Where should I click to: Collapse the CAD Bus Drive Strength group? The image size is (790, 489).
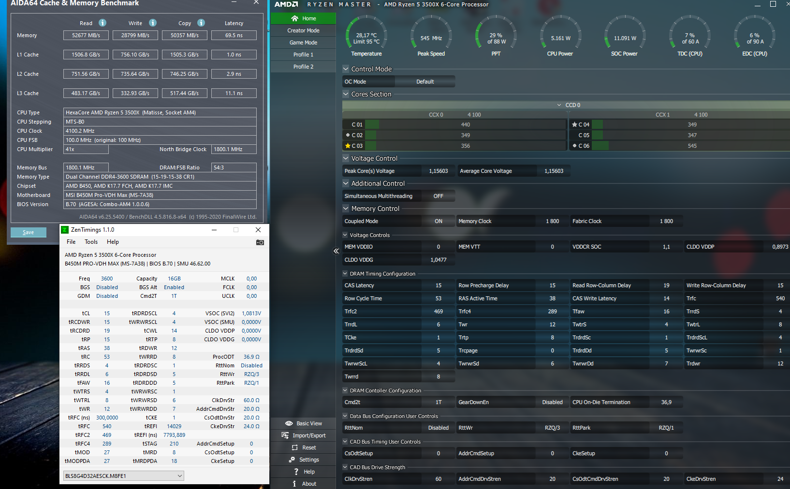click(x=345, y=467)
